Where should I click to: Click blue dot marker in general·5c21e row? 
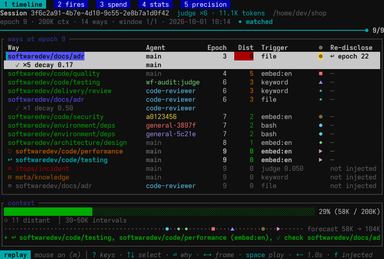coord(321,134)
